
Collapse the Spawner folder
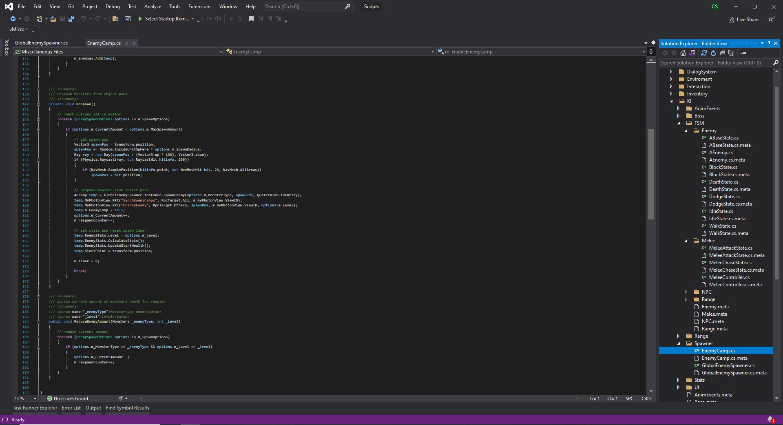(679, 343)
